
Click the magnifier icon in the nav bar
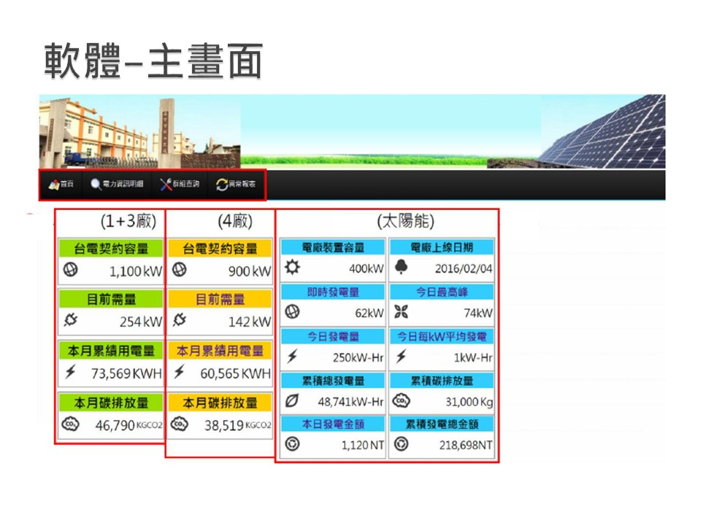pos(96,184)
